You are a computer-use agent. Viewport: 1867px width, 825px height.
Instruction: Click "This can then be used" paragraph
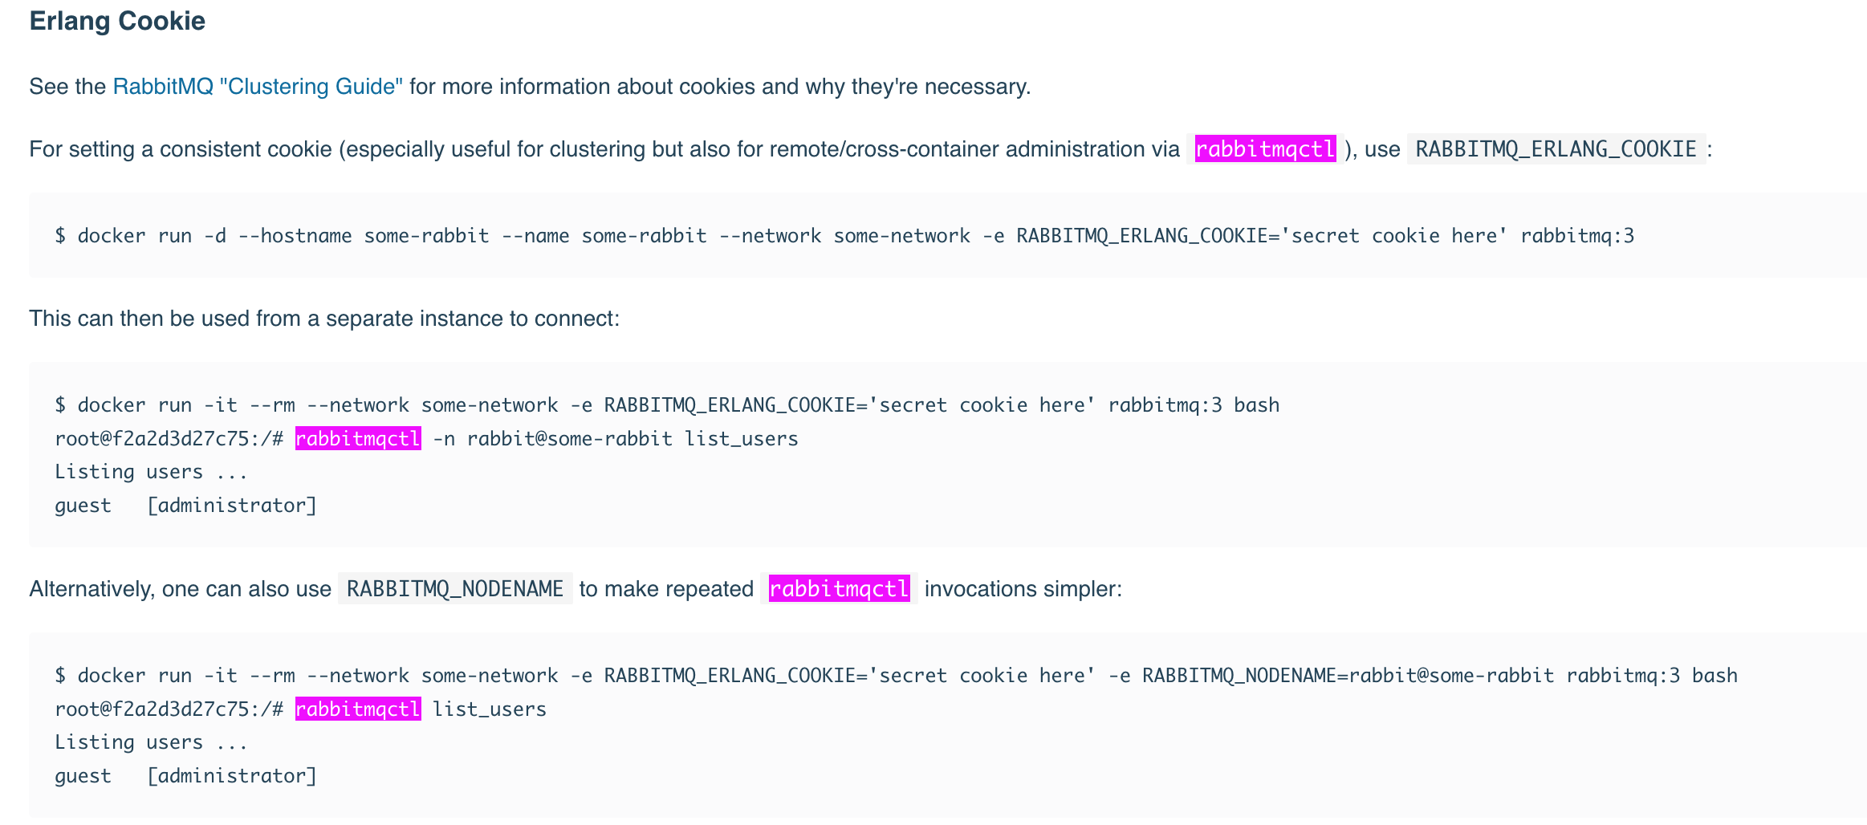click(x=323, y=319)
